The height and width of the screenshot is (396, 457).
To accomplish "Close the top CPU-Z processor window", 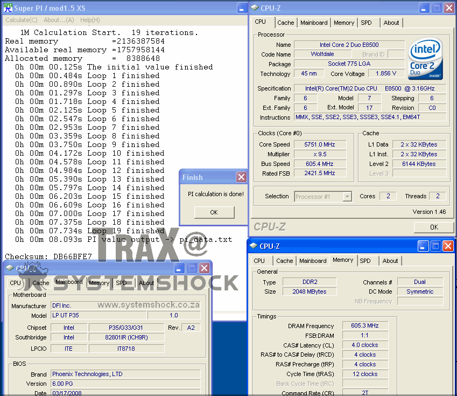I will (449, 8).
